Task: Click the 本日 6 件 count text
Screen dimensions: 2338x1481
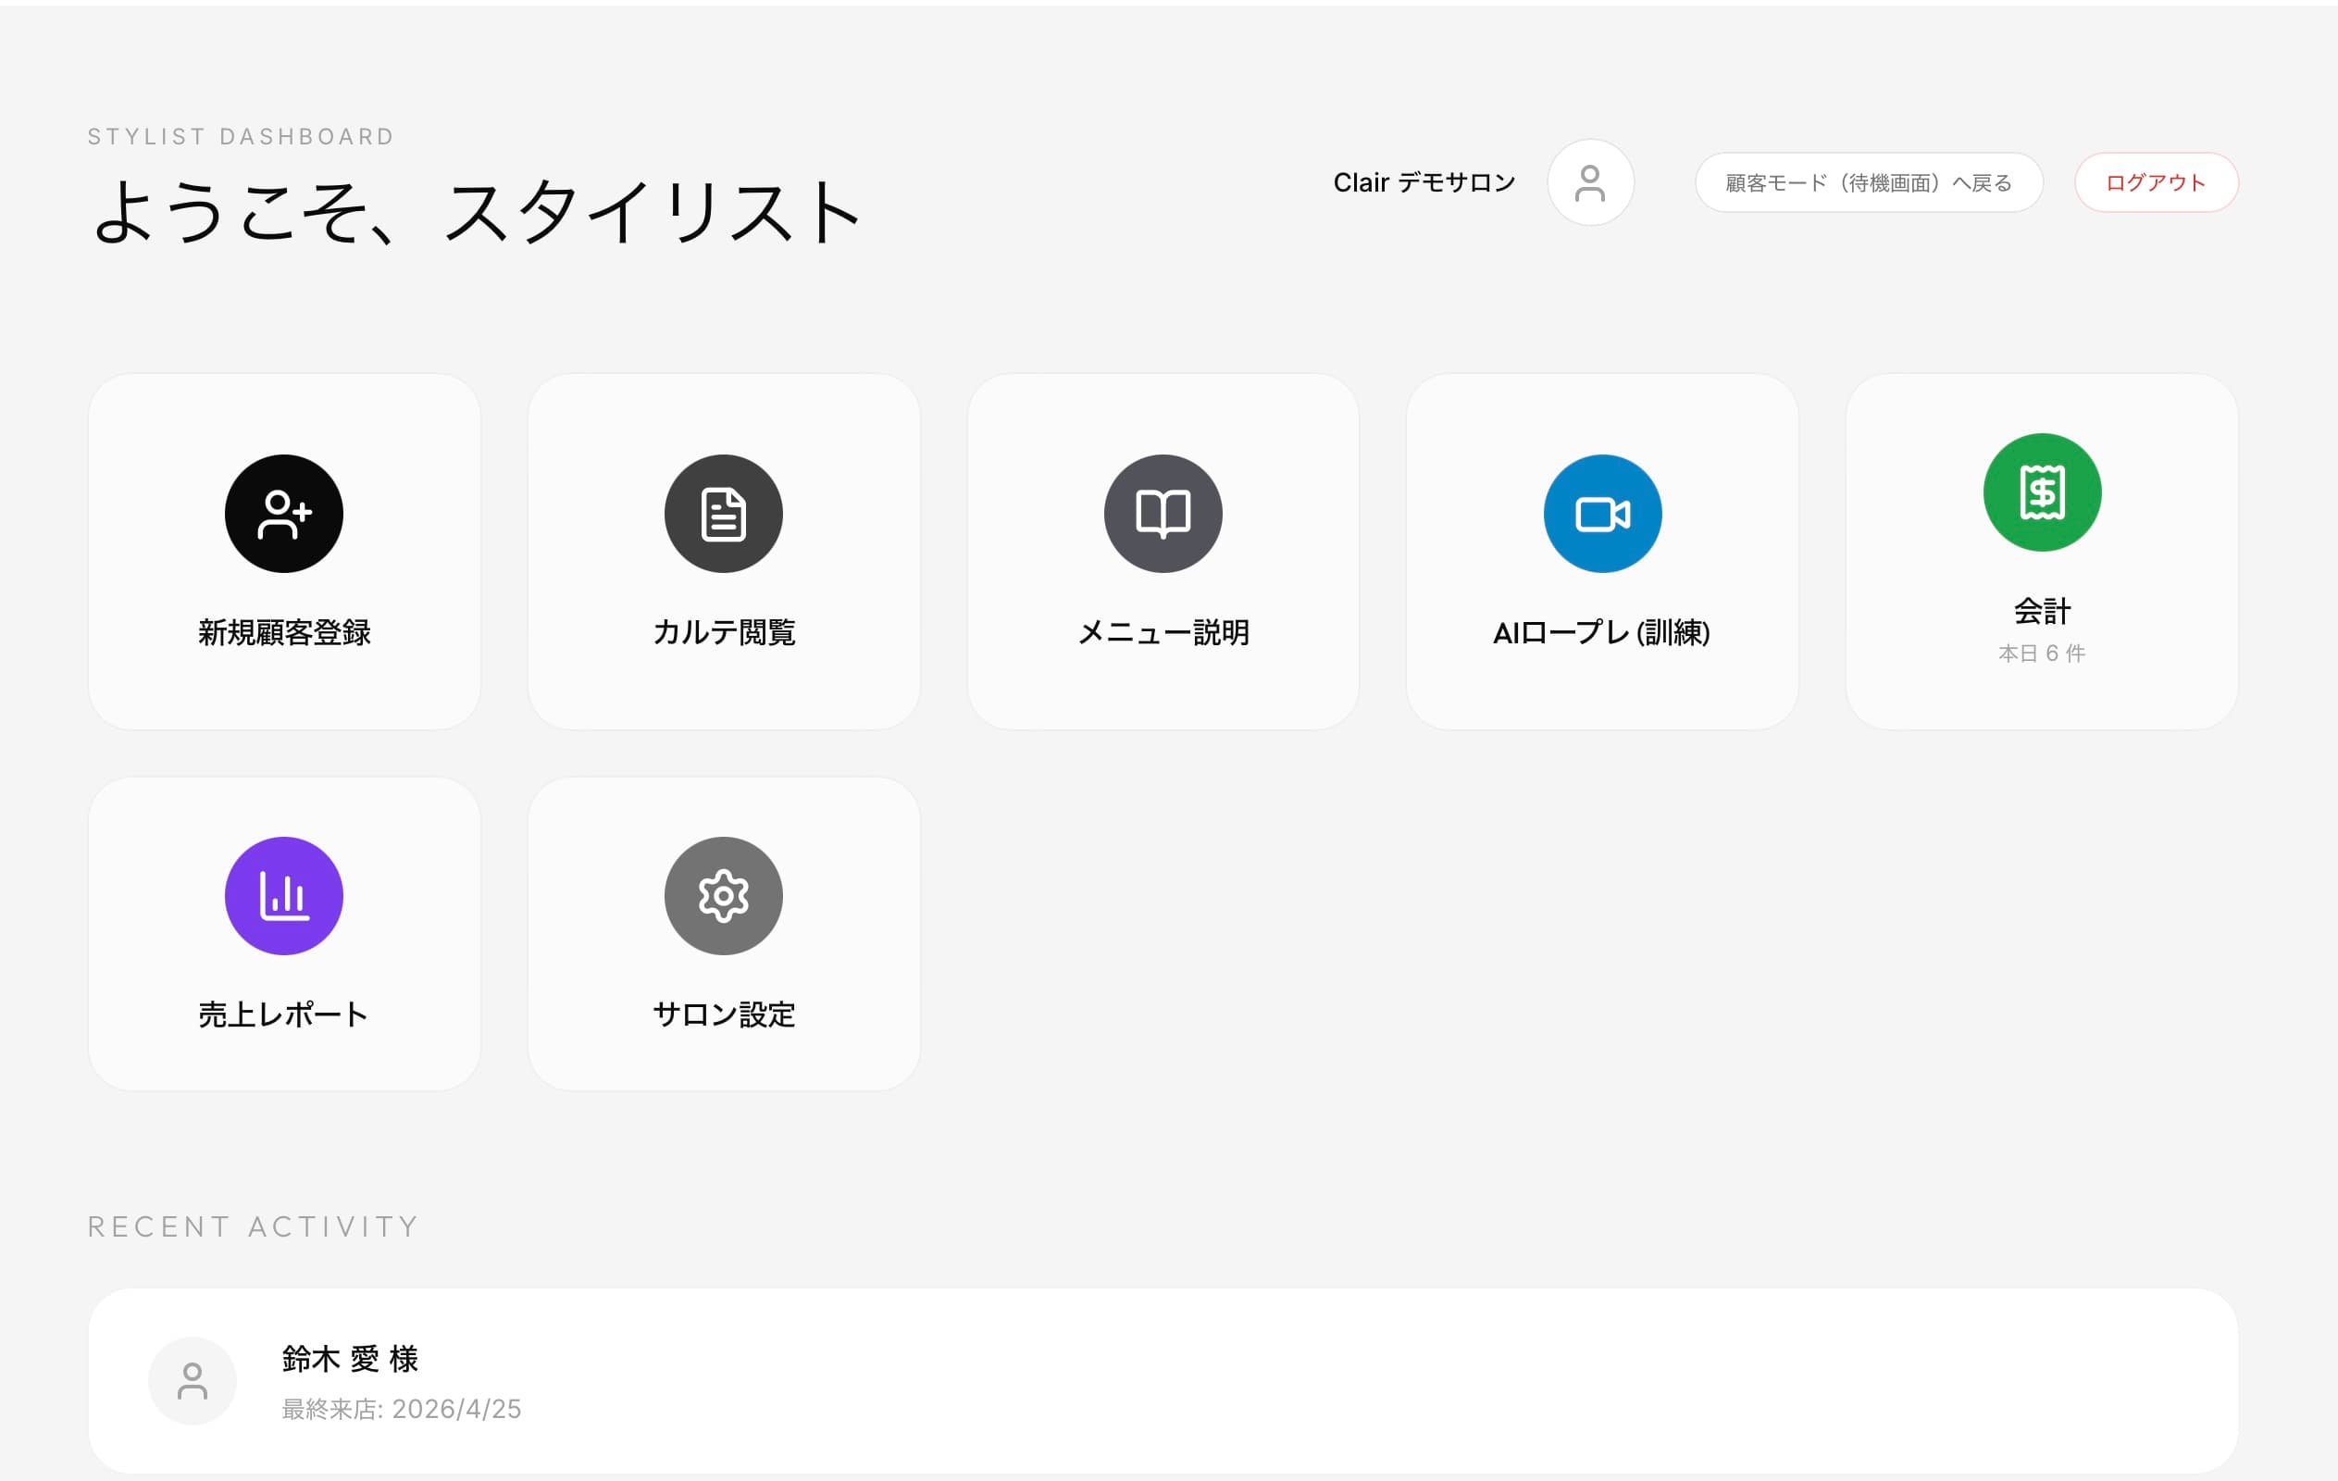Action: [2042, 653]
